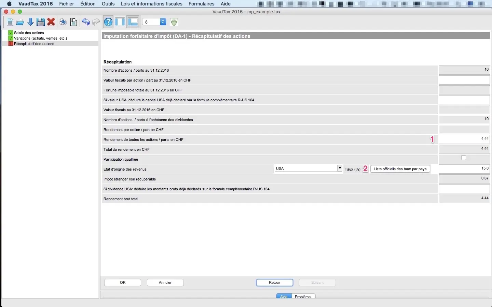Click the blue down-arrow import icon
The height and width of the screenshot is (307, 492).
pos(30,22)
